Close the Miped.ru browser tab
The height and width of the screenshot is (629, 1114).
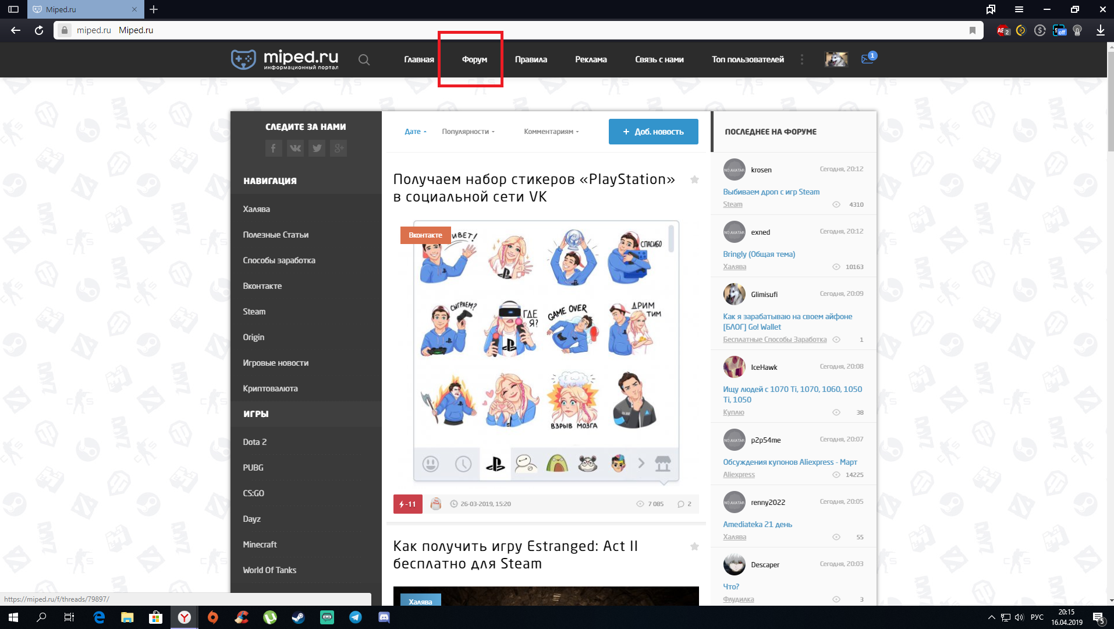pyautogui.click(x=134, y=9)
